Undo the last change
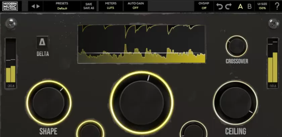 [220, 6]
